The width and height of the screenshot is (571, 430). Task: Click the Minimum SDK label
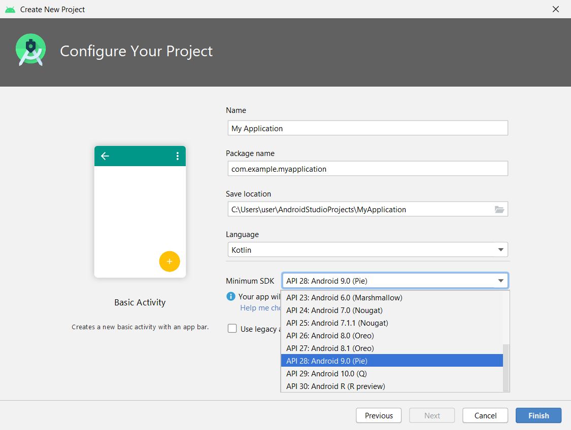coord(250,281)
